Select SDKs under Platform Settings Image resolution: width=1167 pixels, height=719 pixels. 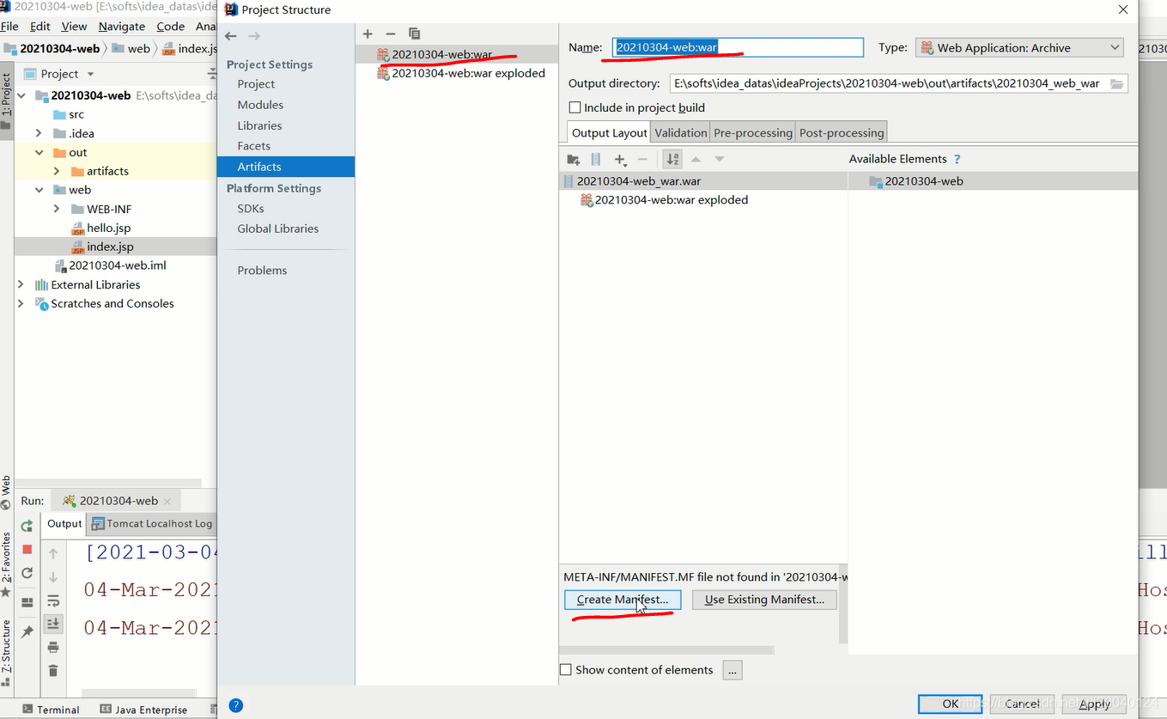pos(251,208)
